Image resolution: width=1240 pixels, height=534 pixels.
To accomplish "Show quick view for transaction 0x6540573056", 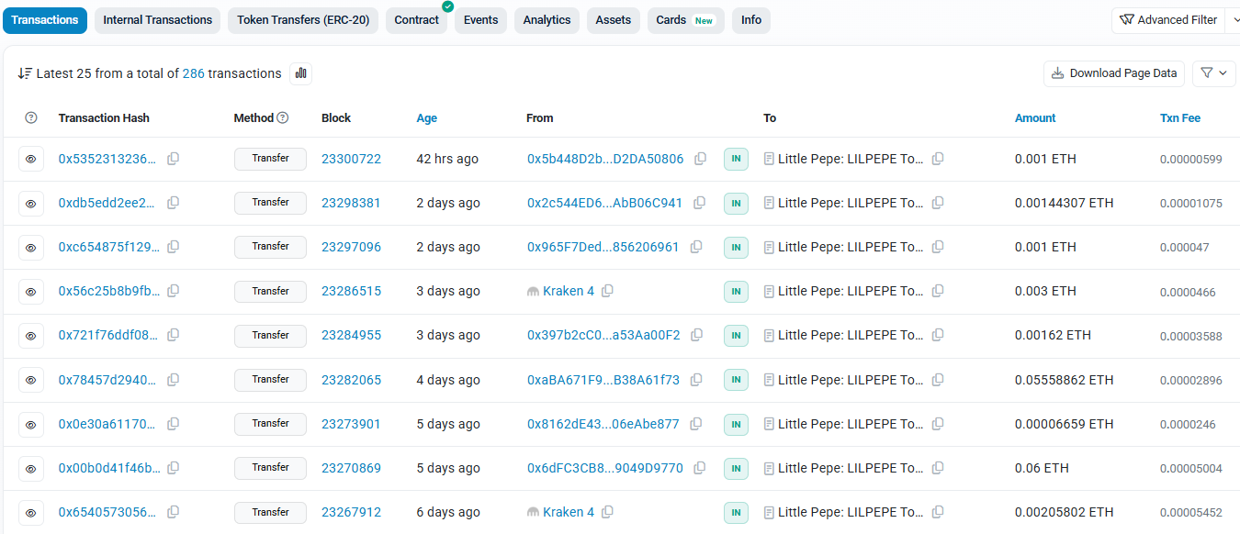I will point(31,512).
